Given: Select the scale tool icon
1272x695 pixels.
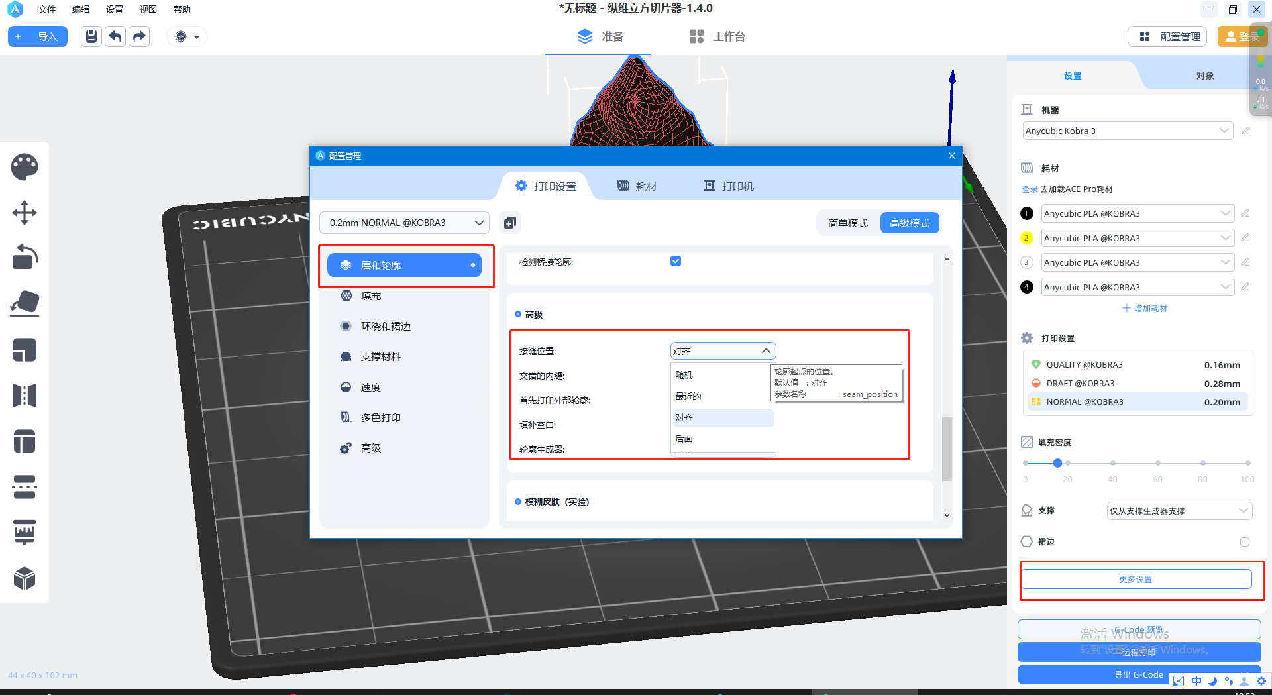Looking at the screenshot, I should pos(25,350).
